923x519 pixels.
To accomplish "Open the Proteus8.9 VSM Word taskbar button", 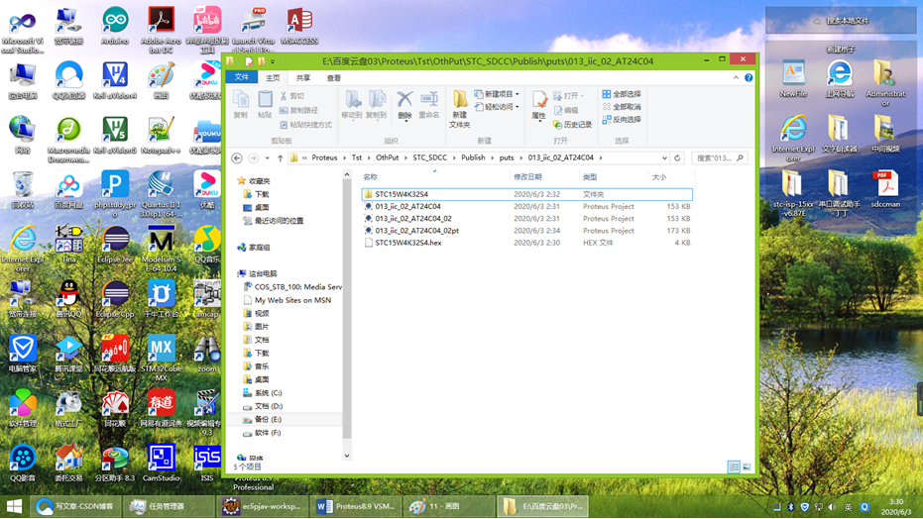I will pyautogui.click(x=357, y=506).
